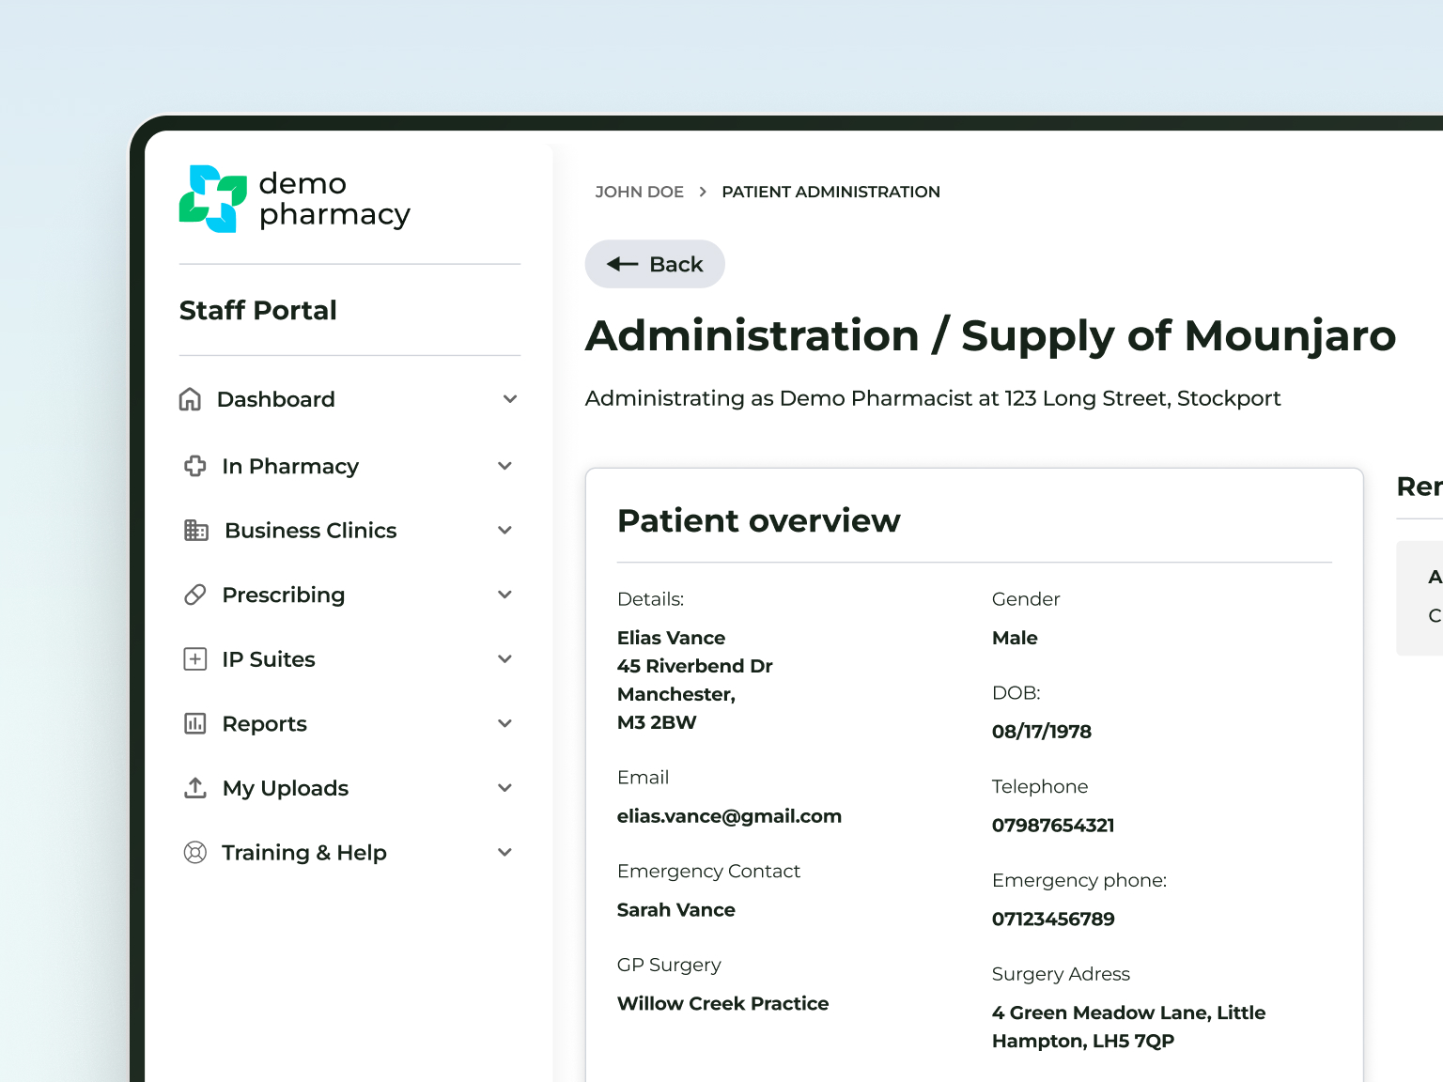The width and height of the screenshot is (1443, 1082).
Task: Open Business Clinics via its building icon
Action: [x=196, y=530]
